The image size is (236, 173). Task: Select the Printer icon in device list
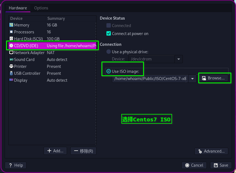pyautogui.click(x=11, y=66)
